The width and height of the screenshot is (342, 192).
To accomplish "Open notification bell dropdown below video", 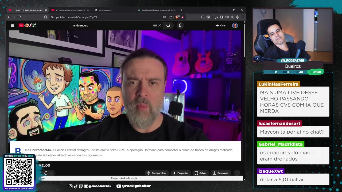I will [48, 173].
